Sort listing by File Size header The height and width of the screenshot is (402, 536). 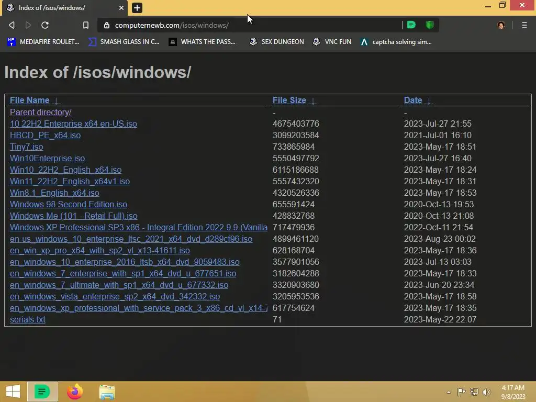[x=289, y=100]
